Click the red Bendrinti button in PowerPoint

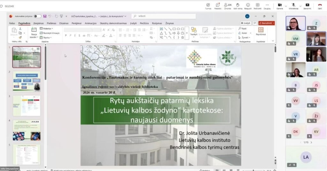coord(266,23)
